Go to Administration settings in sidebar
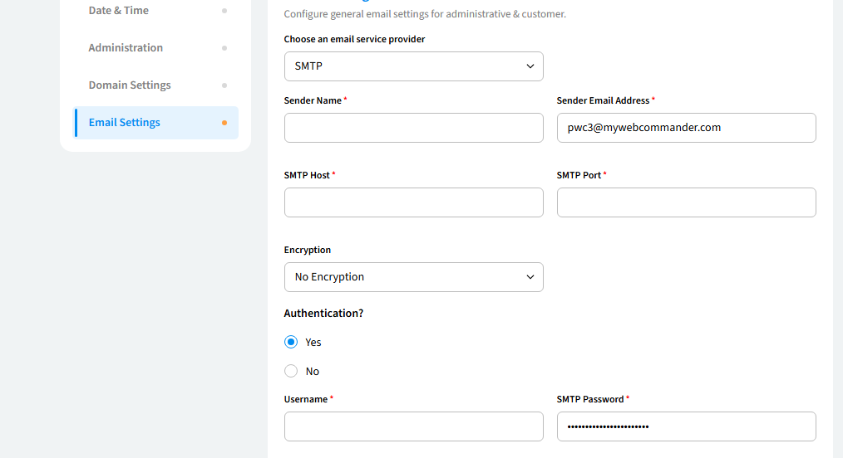 click(x=126, y=48)
